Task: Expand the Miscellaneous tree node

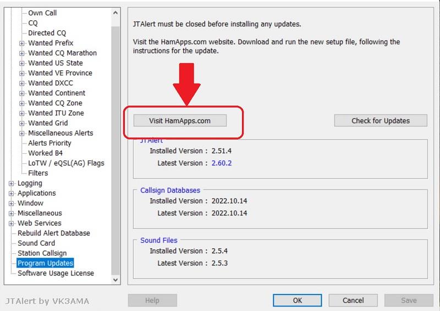Action: tap(11, 213)
